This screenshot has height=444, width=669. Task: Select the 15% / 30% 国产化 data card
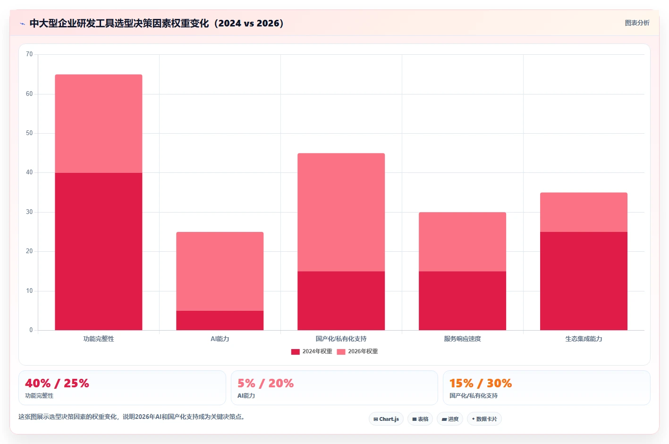[547, 388]
